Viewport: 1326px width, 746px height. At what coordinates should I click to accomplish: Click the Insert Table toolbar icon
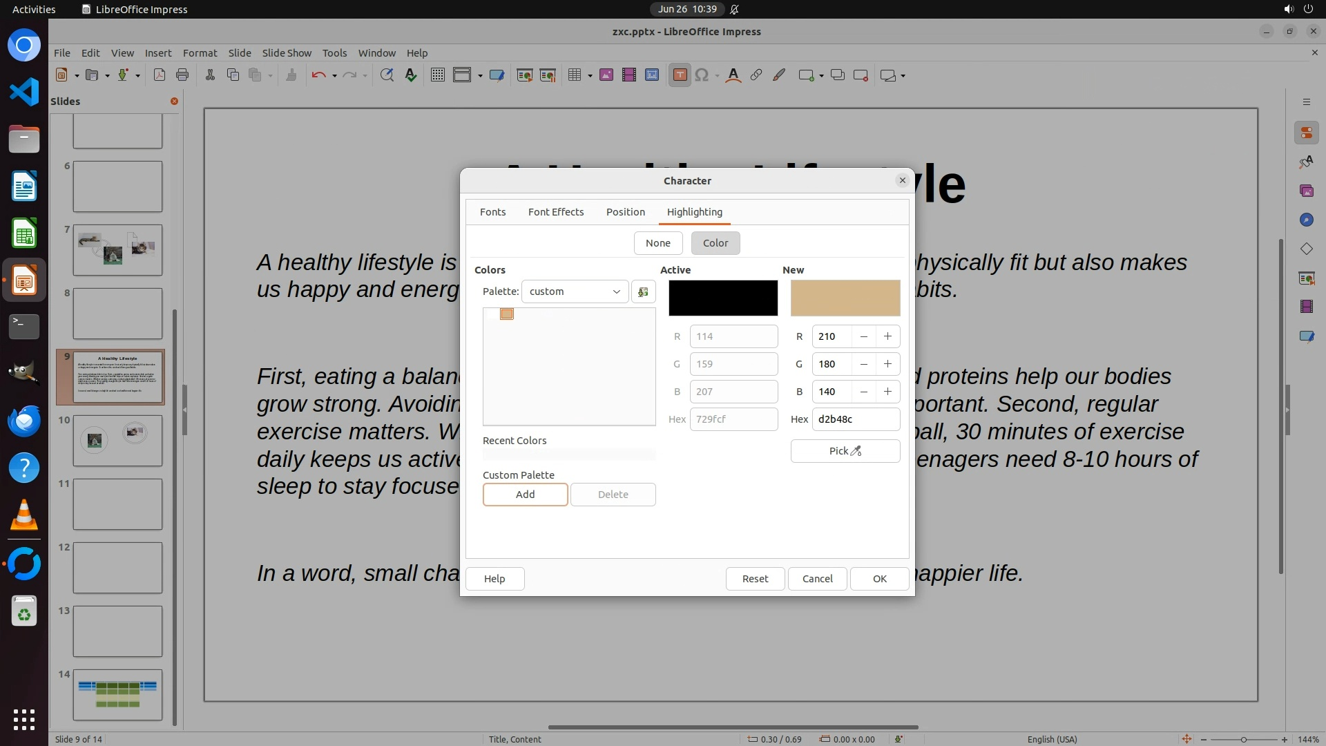click(x=574, y=75)
